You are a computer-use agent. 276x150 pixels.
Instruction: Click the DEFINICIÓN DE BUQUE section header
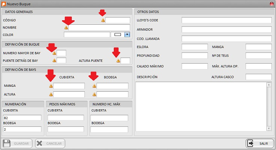point(67,45)
